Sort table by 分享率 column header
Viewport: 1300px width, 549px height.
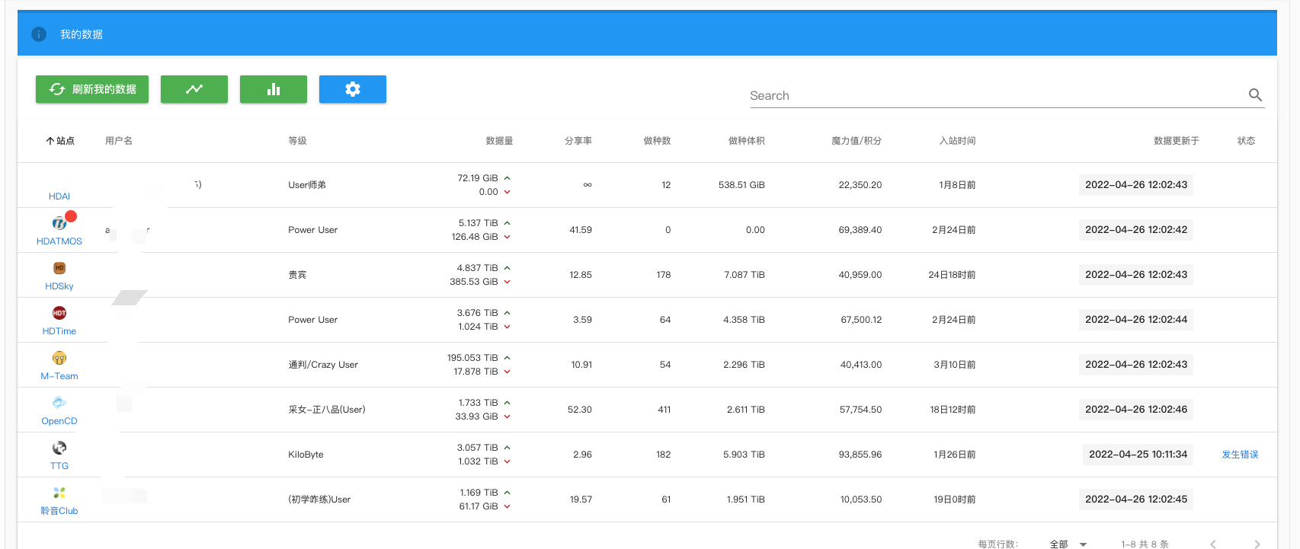pos(578,141)
